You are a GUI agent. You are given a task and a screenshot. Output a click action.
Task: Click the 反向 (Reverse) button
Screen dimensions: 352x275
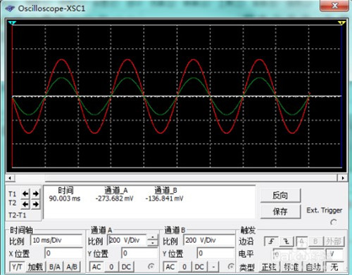click(280, 196)
